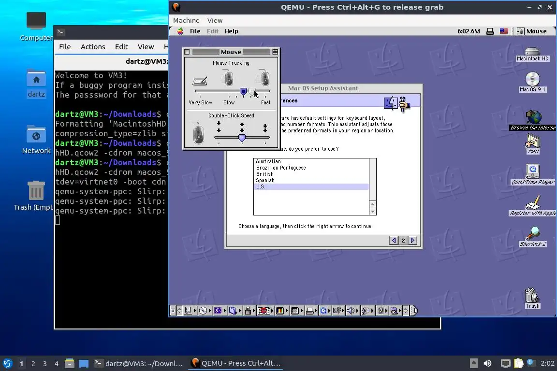Open the Help menu in Mac OS

(x=231, y=31)
